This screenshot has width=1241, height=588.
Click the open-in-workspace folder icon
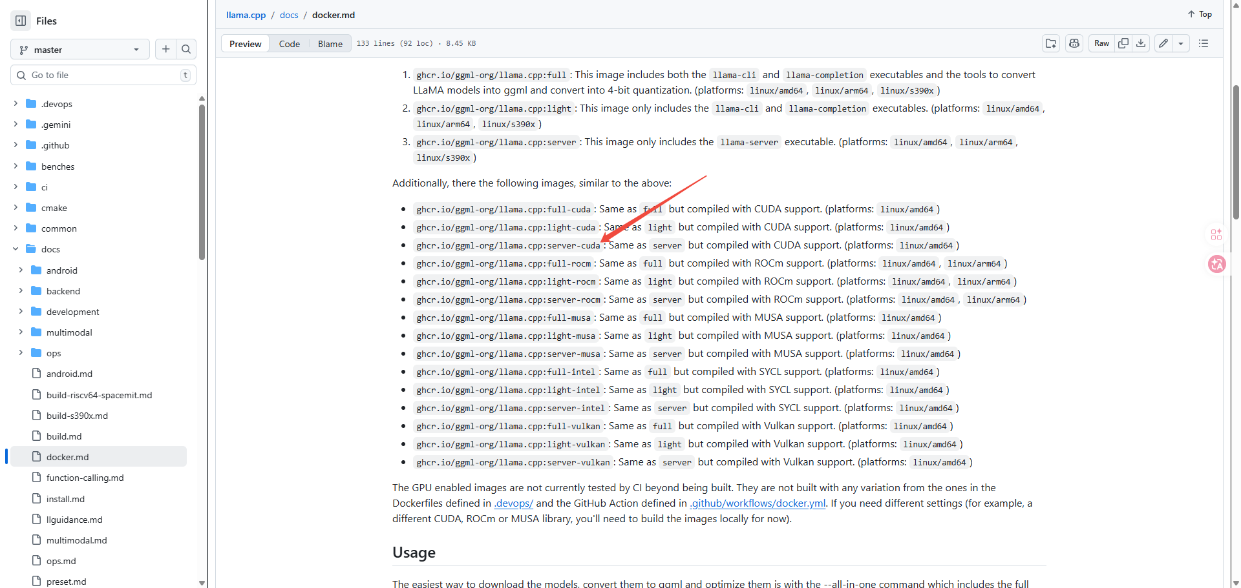click(1051, 43)
